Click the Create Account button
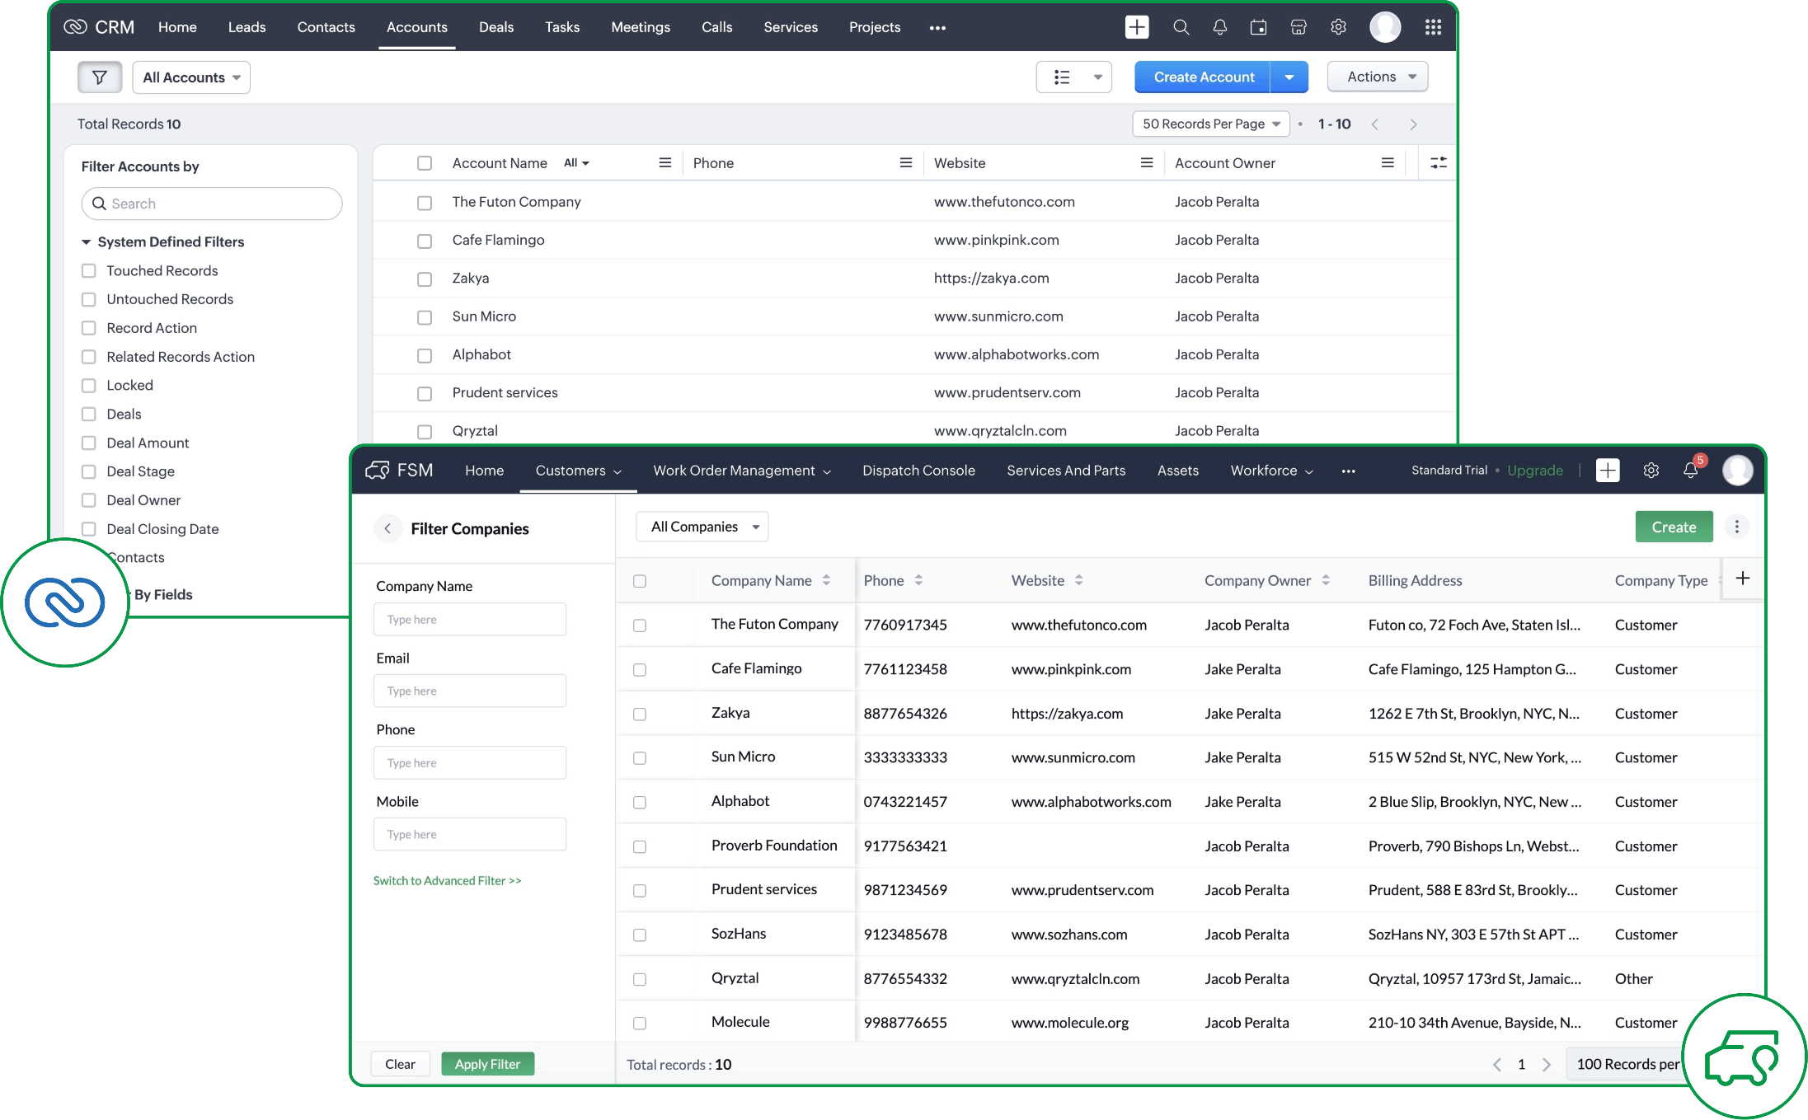Viewport: 1808px width, 1120px height. pos(1203,77)
